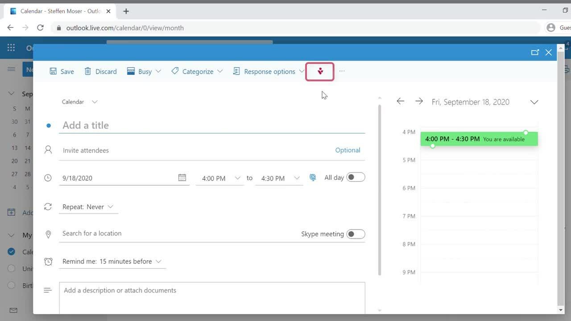This screenshot has height=321, width=571.
Task: Click the Save button in the event toolbar
Action: pyautogui.click(x=62, y=71)
